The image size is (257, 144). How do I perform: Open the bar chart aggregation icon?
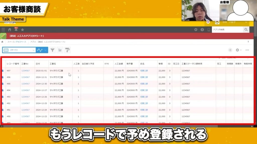point(60,50)
